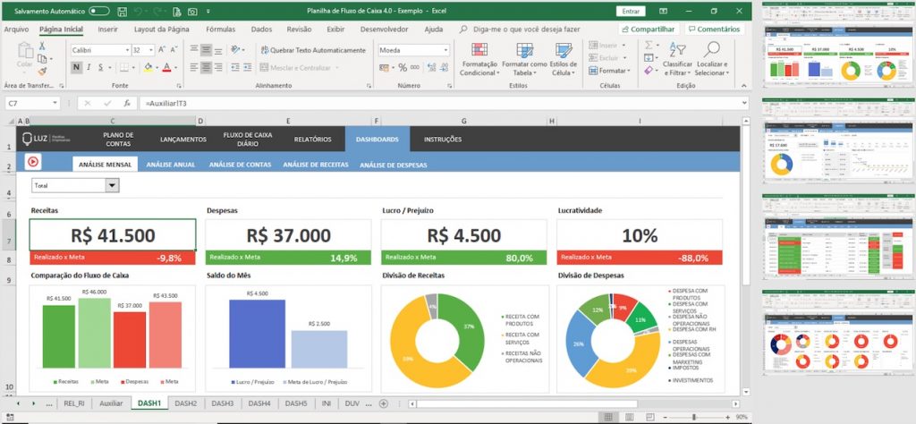Open Formatar como Tabela gallery
The width and height of the screenshot is (916, 424).
coord(524,59)
